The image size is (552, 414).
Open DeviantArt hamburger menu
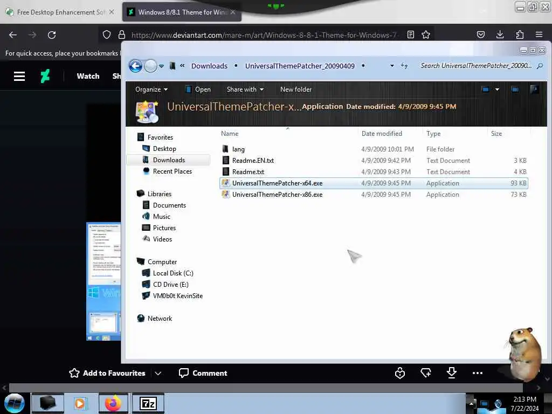point(19,76)
